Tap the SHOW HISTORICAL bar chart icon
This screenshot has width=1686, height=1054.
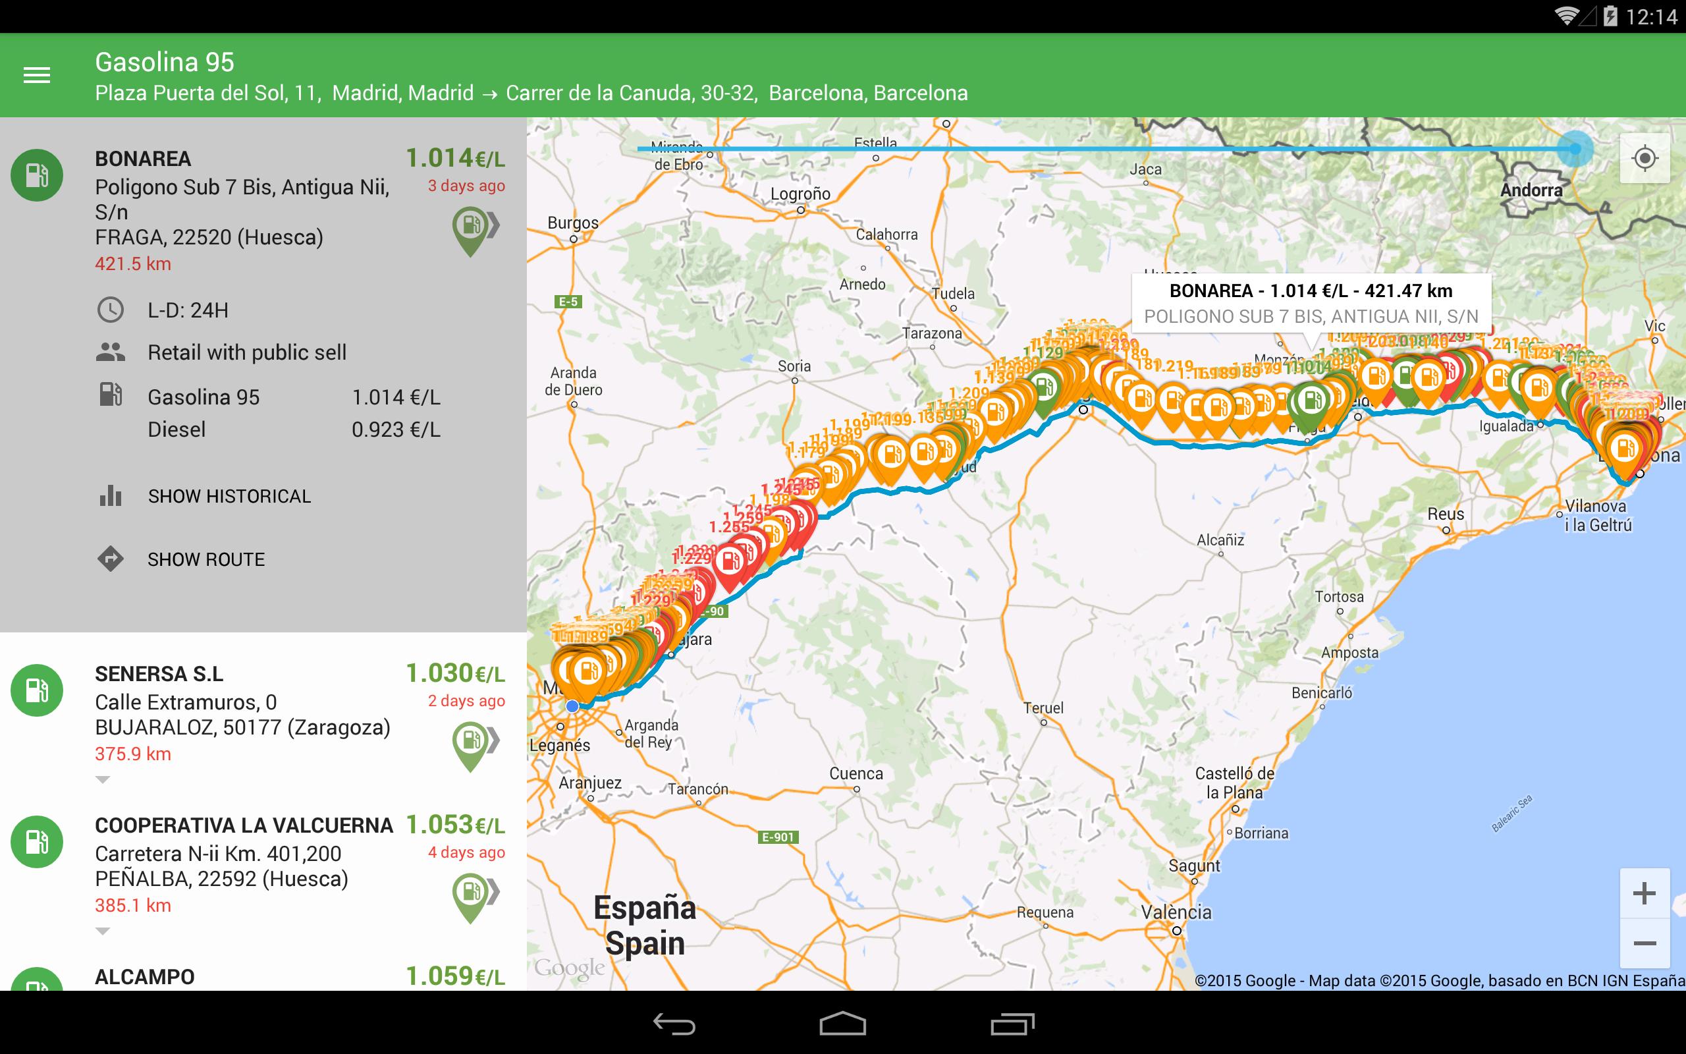111,495
